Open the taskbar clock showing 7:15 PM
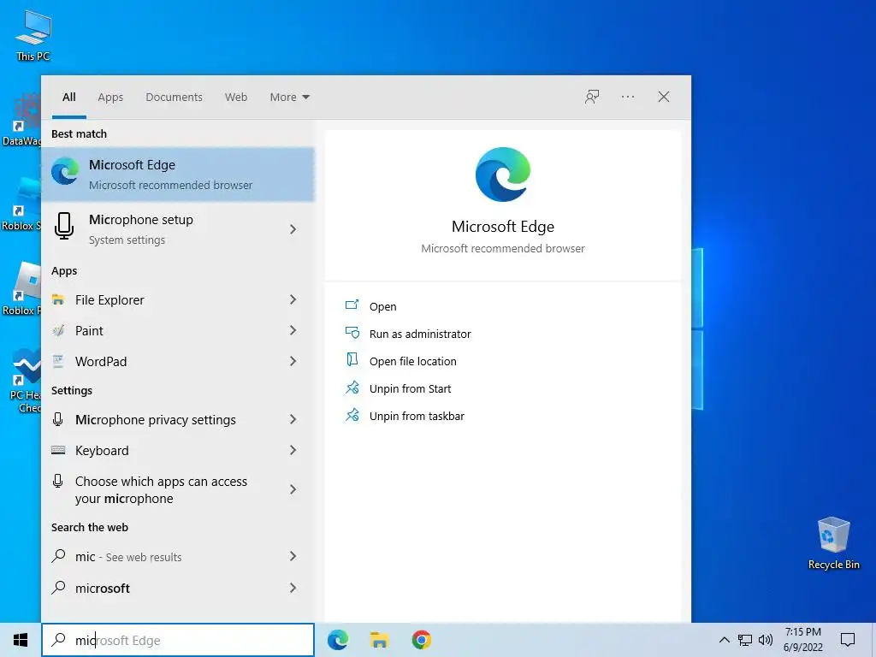 (802, 640)
